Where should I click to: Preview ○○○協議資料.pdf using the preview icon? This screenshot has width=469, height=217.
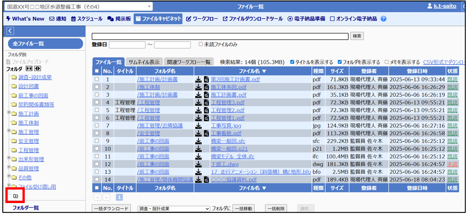pyautogui.click(x=206, y=180)
